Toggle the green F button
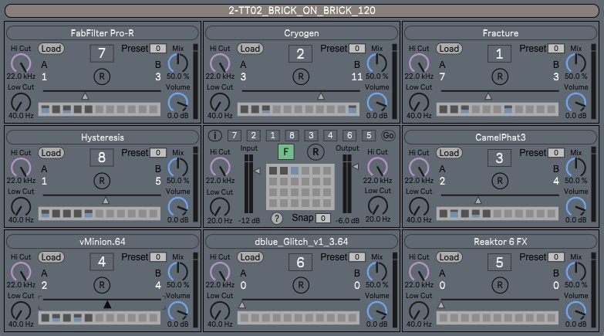 (x=287, y=151)
